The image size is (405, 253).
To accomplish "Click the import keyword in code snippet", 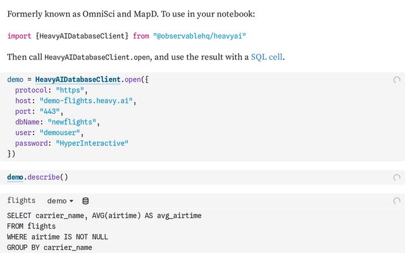I will (19, 36).
